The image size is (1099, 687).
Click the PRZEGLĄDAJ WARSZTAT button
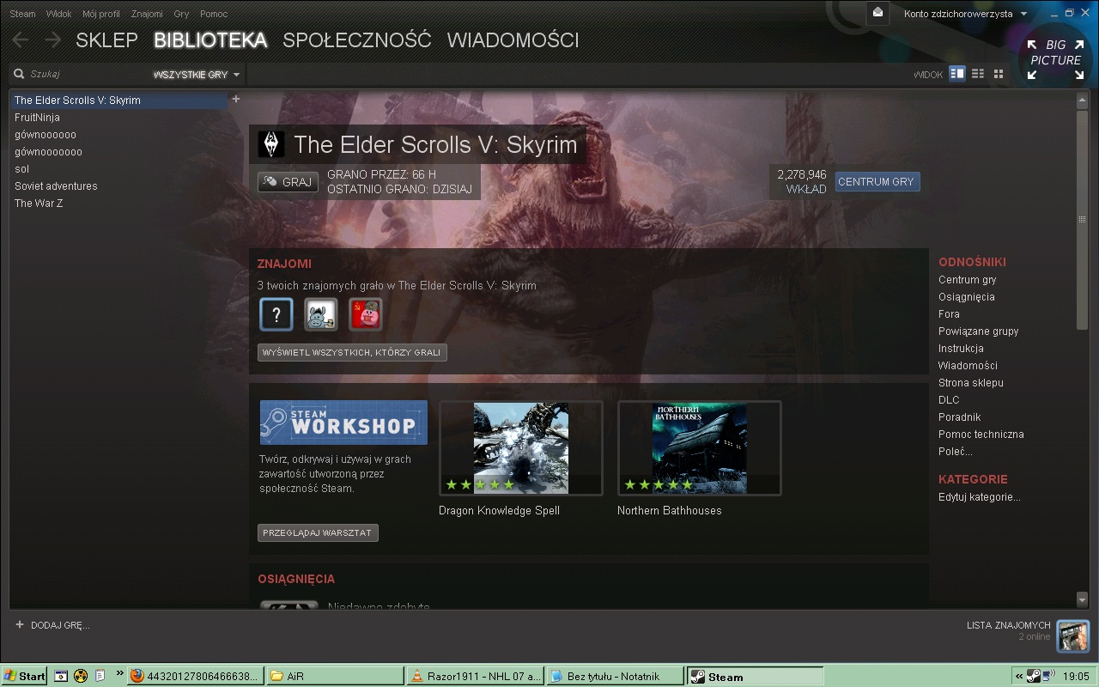pyautogui.click(x=318, y=532)
